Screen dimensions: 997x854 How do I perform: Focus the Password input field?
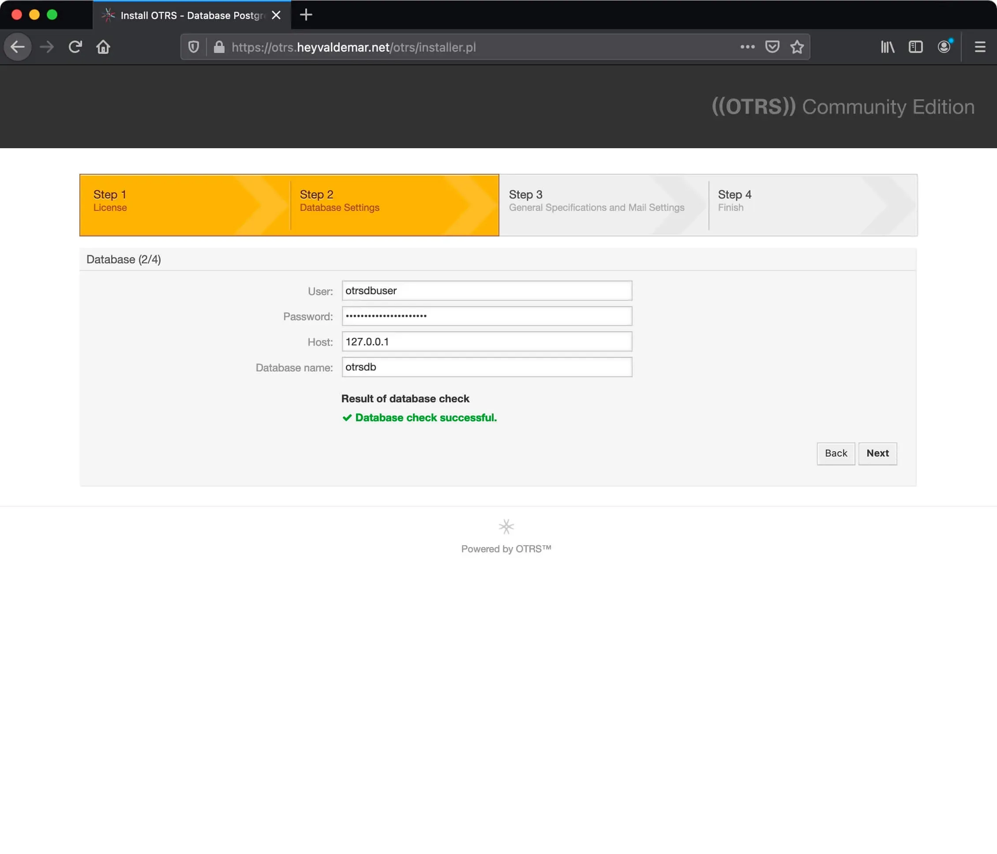click(487, 316)
